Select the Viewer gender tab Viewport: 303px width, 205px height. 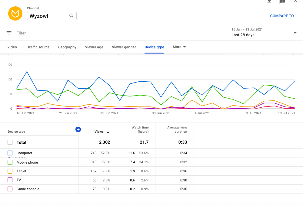[x=124, y=47]
